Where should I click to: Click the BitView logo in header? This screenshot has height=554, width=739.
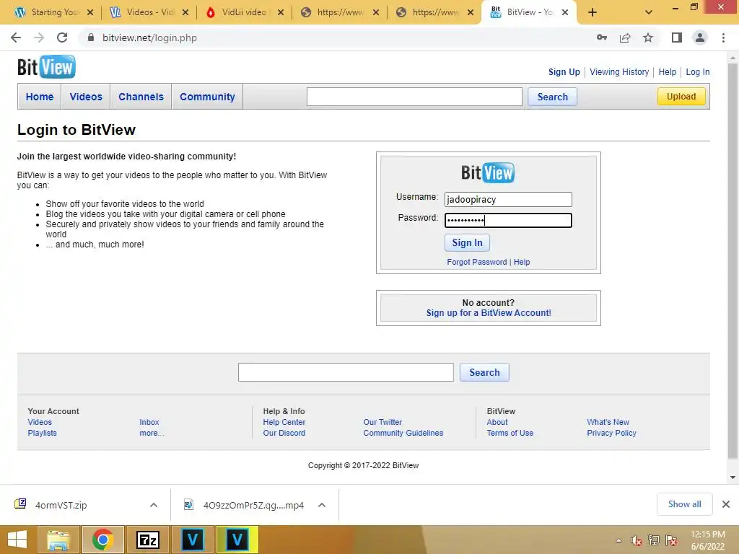point(46,67)
